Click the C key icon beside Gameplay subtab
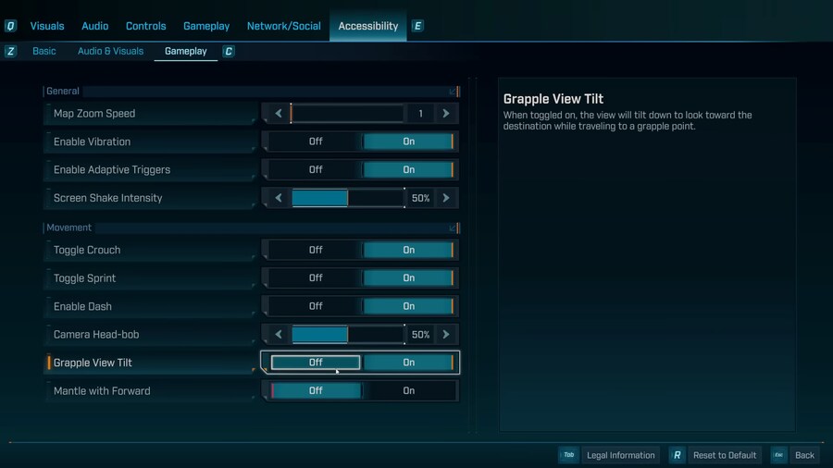This screenshot has width=833, height=468. click(229, 52)
